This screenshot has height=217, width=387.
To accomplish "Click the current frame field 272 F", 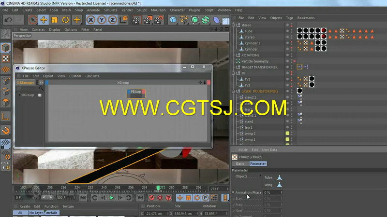I will [x=219, y=189].
